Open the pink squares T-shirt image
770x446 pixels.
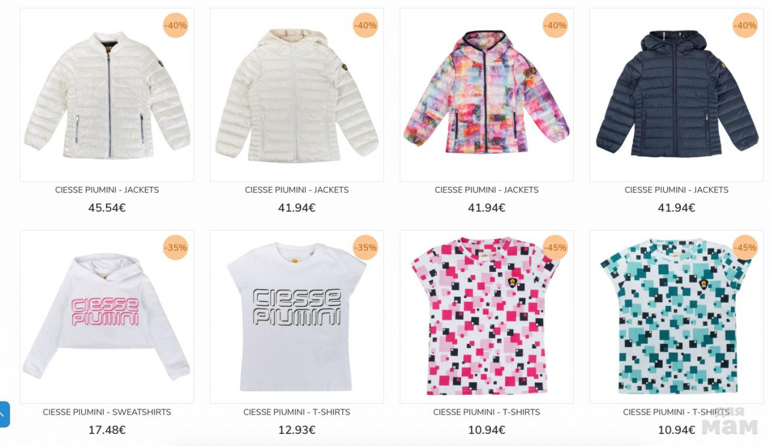pyautogui.click(x=487, y=317)
